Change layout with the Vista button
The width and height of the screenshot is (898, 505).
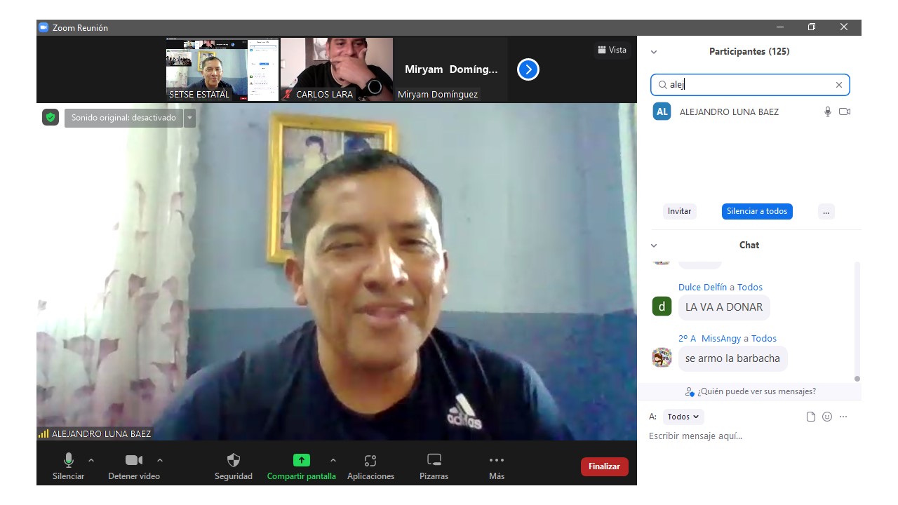click(x=612, y=50)
